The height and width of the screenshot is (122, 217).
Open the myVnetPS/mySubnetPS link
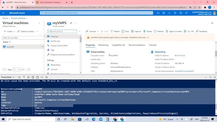click(184, 71)
